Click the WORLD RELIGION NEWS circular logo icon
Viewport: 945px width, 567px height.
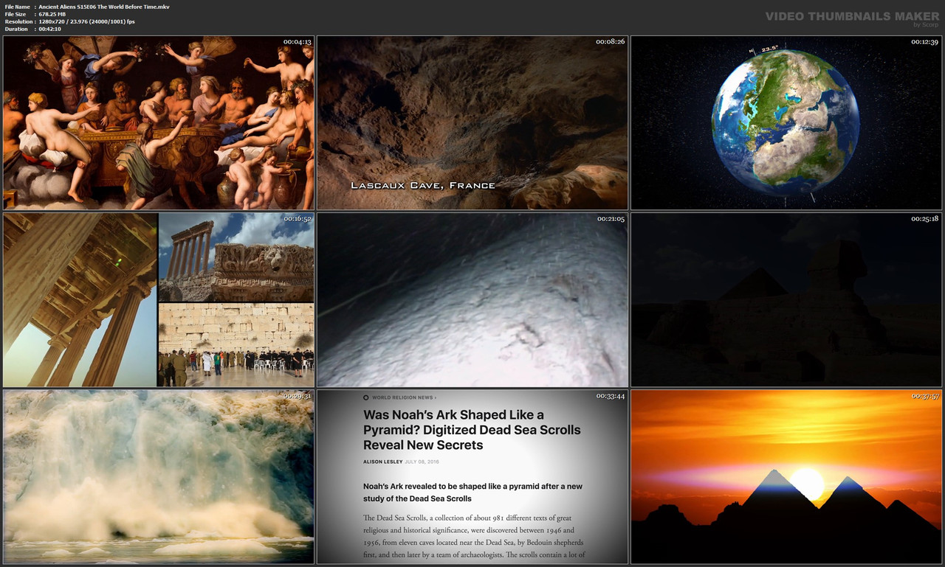click(x=365, y=397)
